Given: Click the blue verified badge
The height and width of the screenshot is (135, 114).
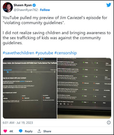Looking at the screenshot, I should [x=34, y=5].
